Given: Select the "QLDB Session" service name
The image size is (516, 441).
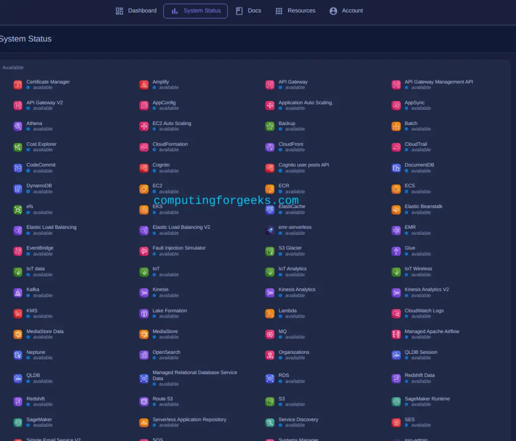Looking at the screenshot, I should [x=421, y=352].
